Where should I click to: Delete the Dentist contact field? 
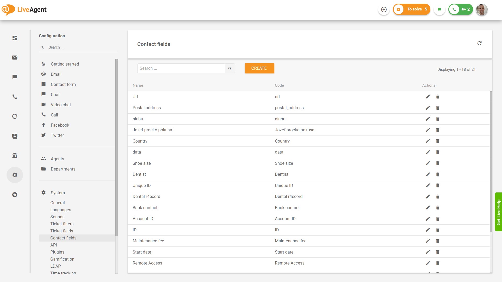tap(438, 174)
